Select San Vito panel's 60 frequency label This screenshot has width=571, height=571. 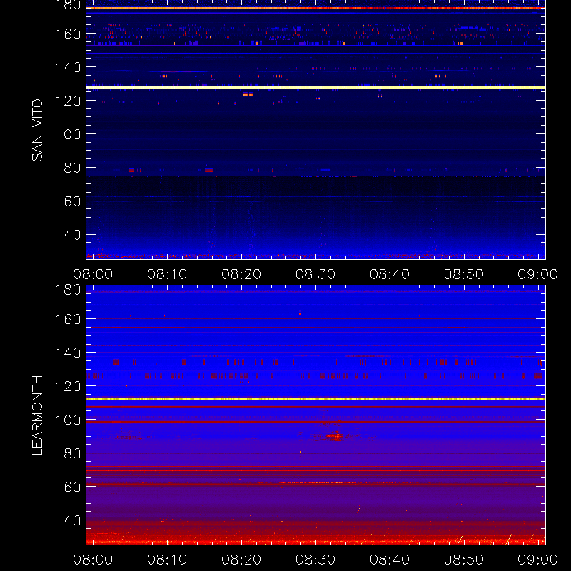click(x=72, y=201)
